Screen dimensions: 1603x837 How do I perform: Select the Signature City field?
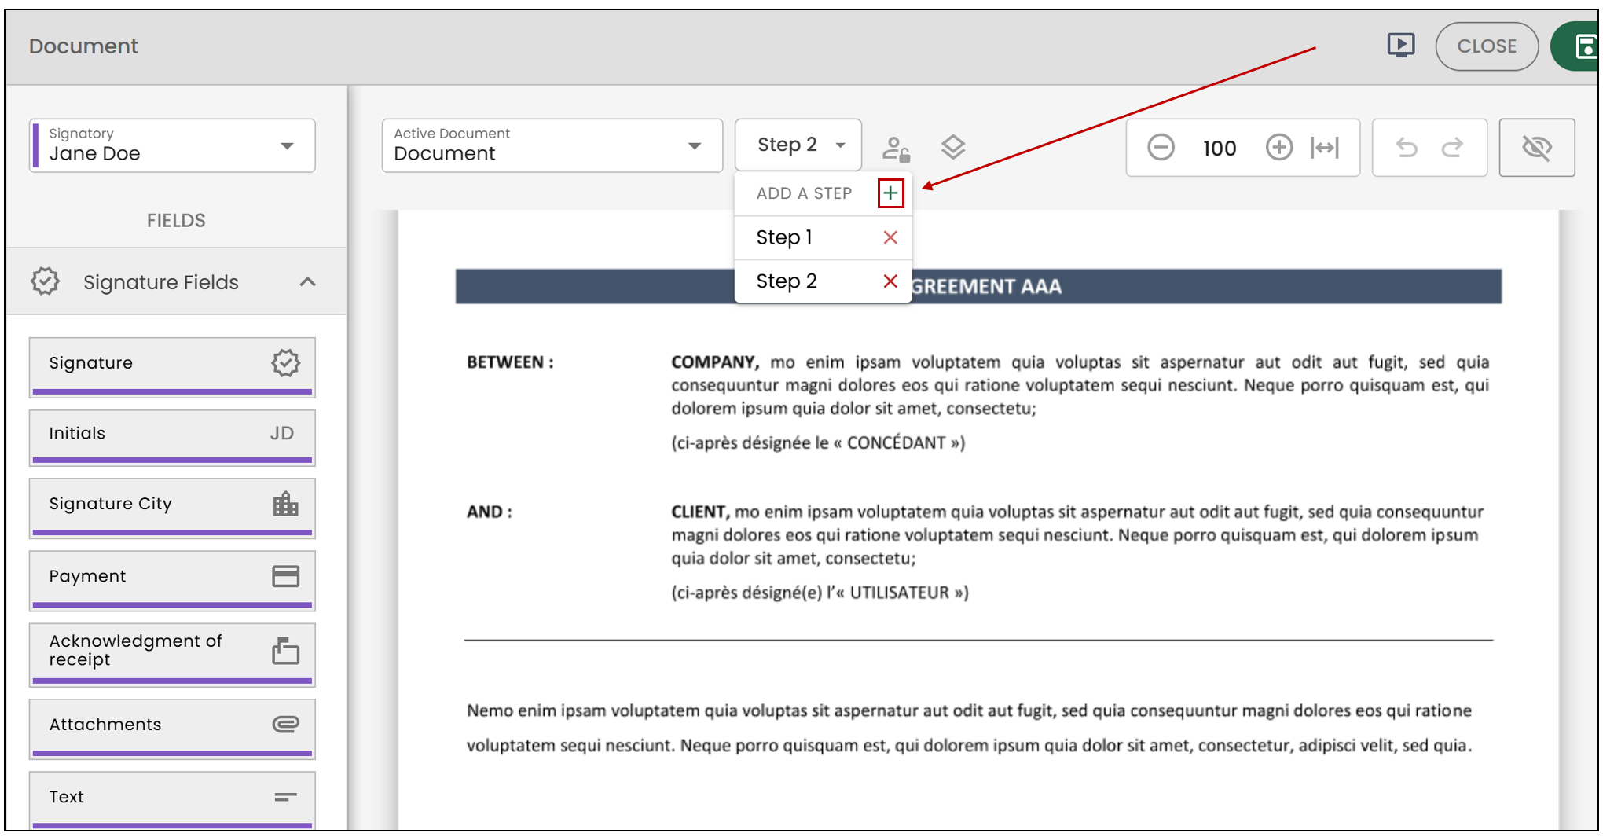[x=172, y=508]
